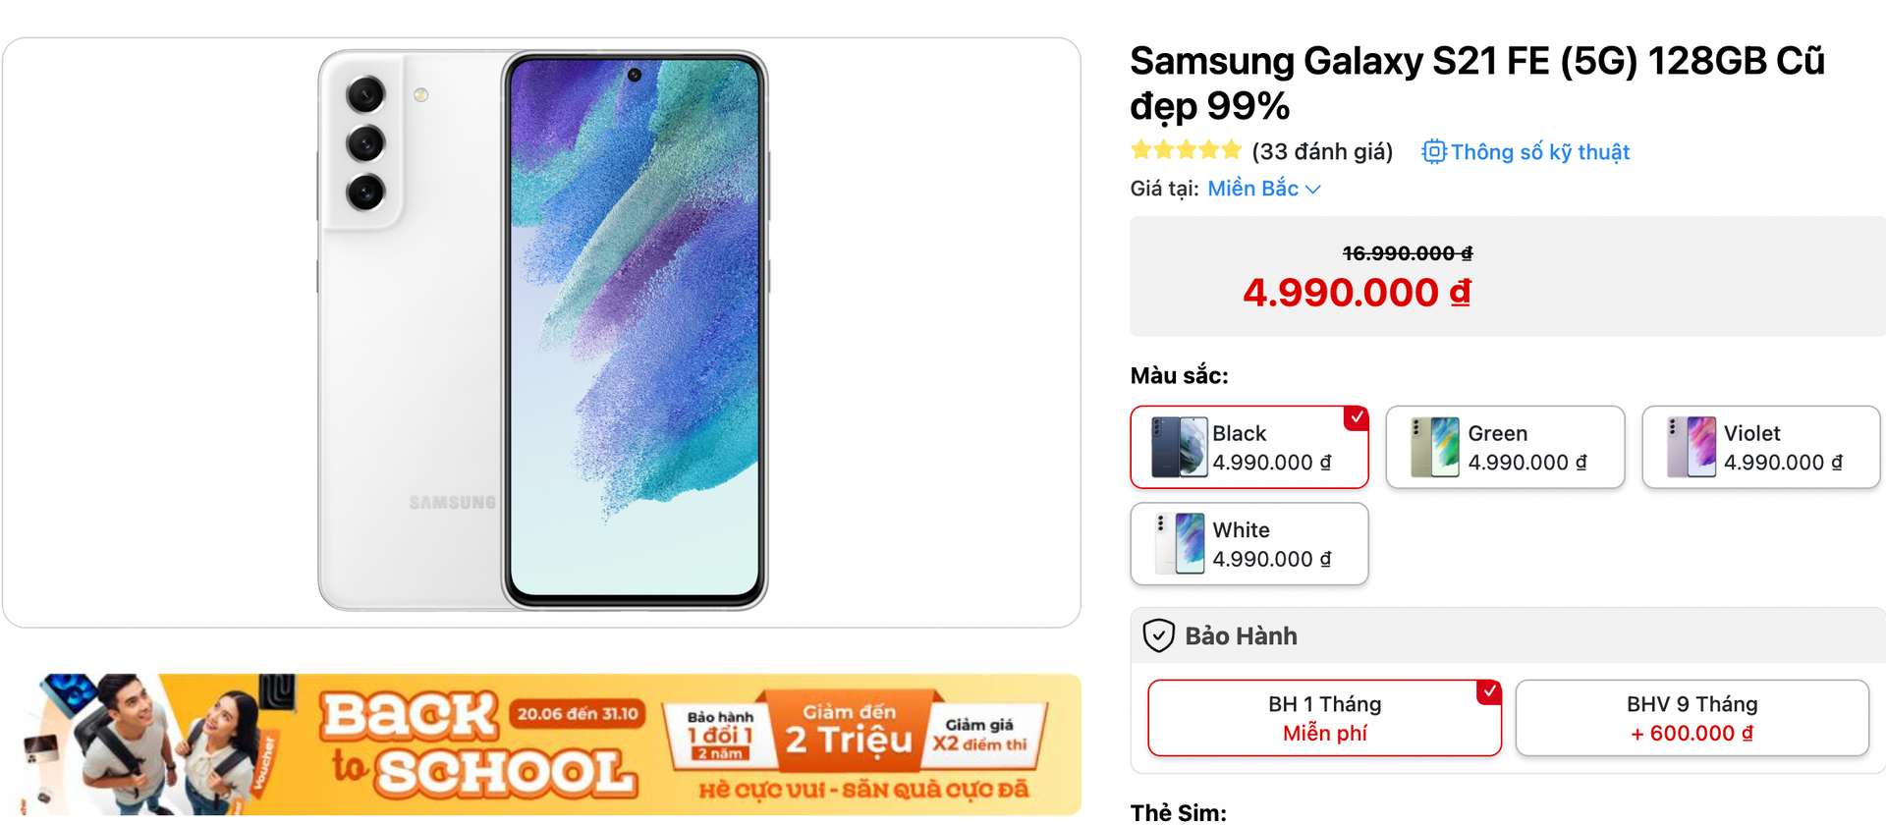Click the Violet phone color thumbnail
Image resolution: width=1886 pixels, height=825 pixels.
(x=1691, y=447)
